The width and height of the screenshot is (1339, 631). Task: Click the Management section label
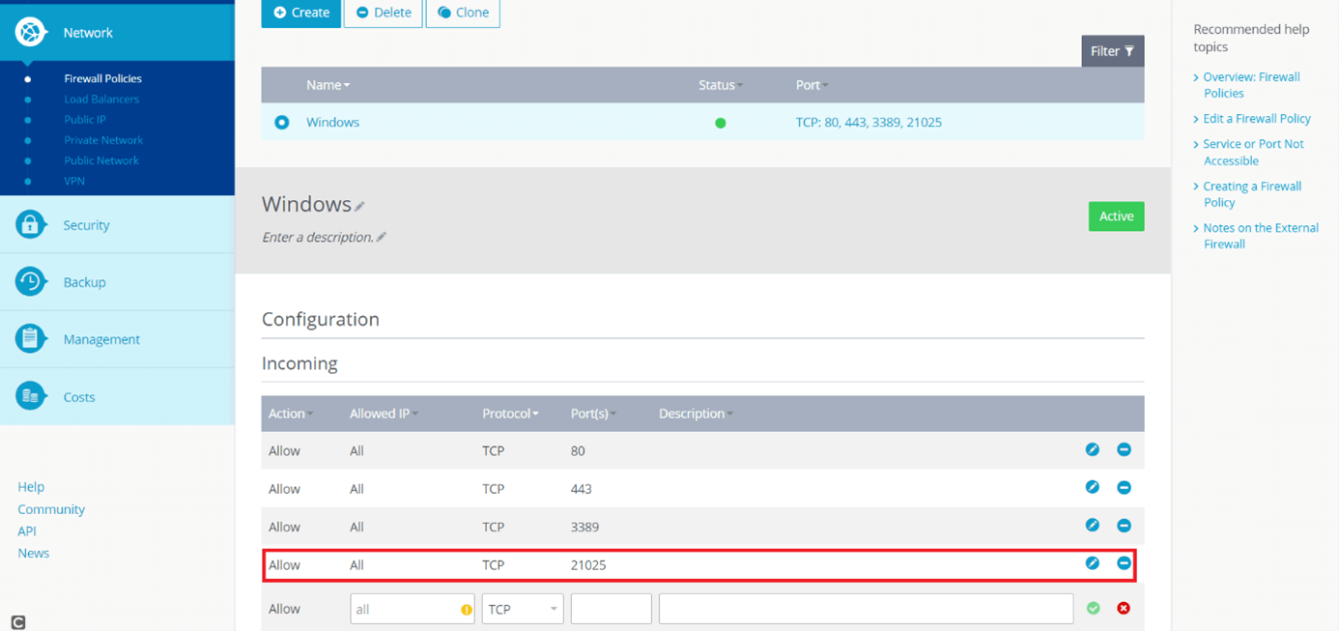pos(101,339)
